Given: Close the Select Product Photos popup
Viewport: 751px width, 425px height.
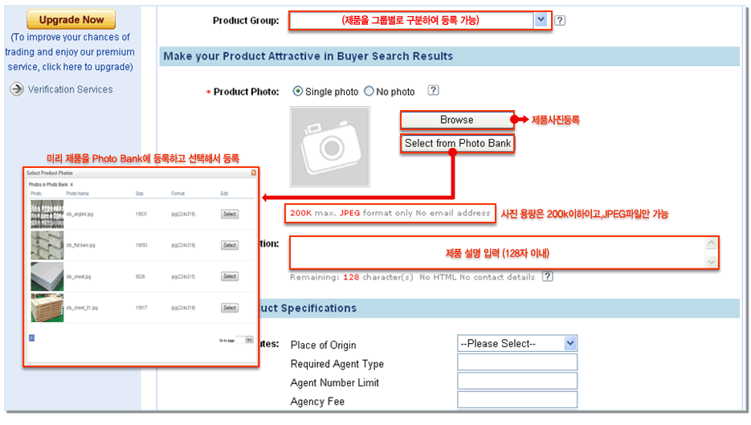Looking at the screenshot, I should click(253, 173).
